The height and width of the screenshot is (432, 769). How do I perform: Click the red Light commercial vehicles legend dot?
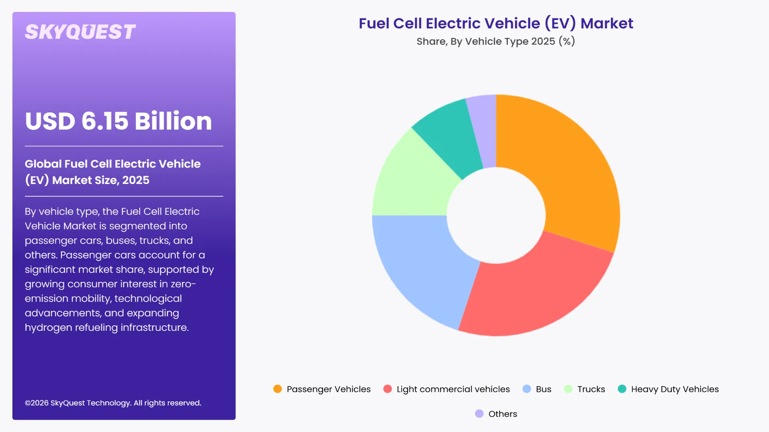(x=387, y=389)
